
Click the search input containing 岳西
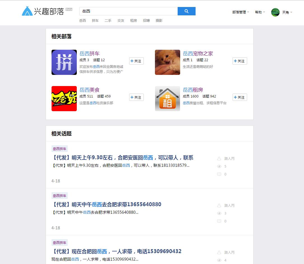[x=128, y=11]
